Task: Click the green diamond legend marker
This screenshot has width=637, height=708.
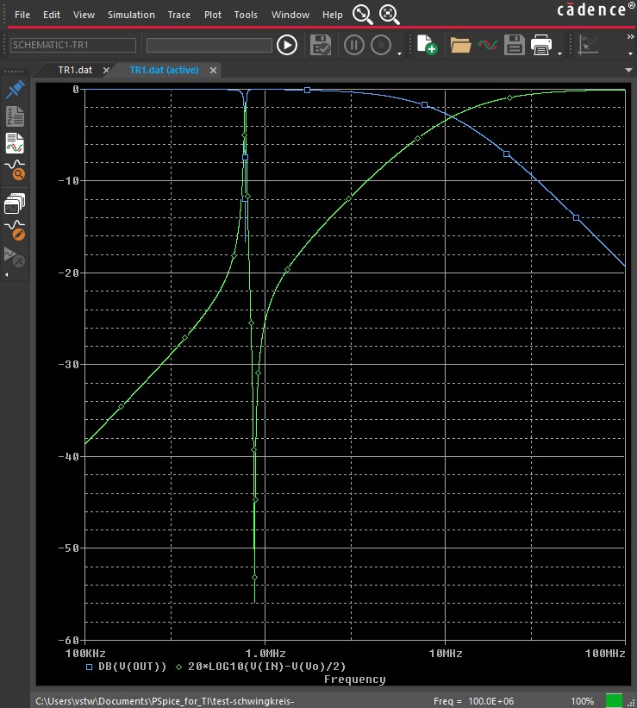Action: [178, 667]
